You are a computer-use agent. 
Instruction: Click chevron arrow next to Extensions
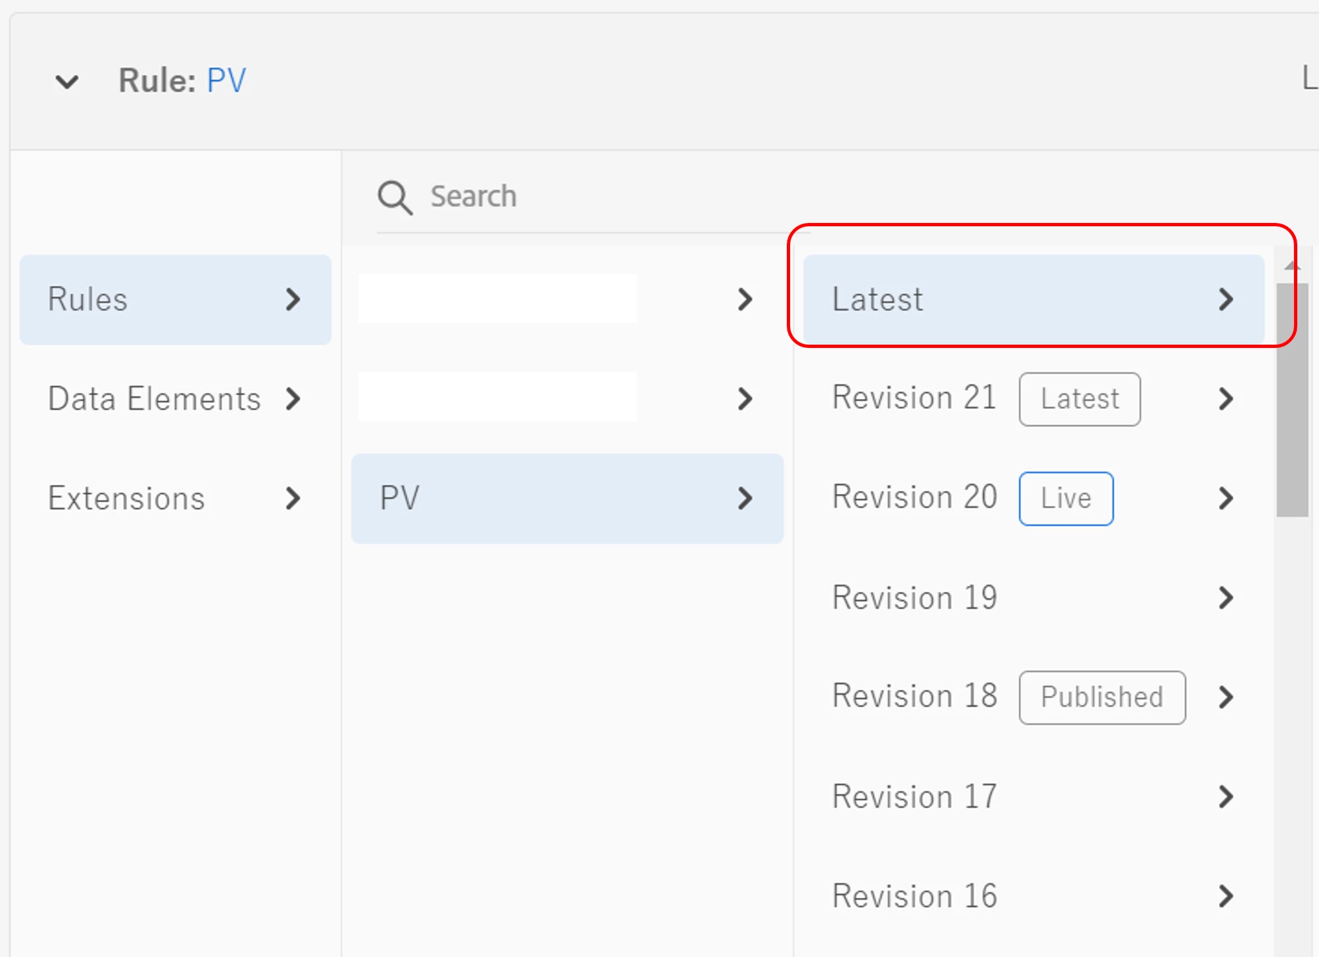click(293, 499)
